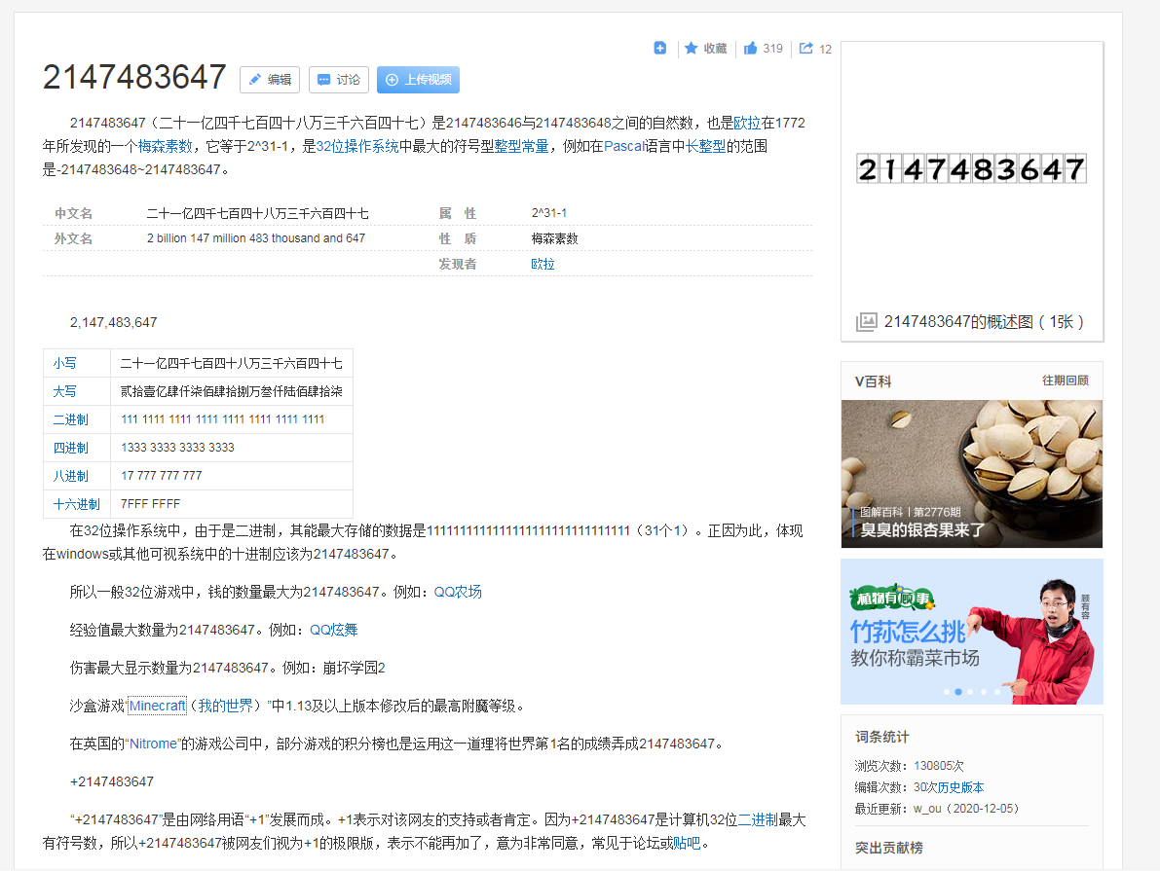Image resolution: width=1160 pixels, height=871 pixels.
Task: Click the thumbs-up like icon with 319
Action: tap(750, 48)
